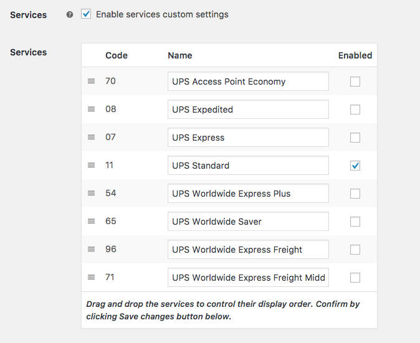420x343 pixels.
Task: Click the Enable services custom settings label
Action: (x=162, y=14)
